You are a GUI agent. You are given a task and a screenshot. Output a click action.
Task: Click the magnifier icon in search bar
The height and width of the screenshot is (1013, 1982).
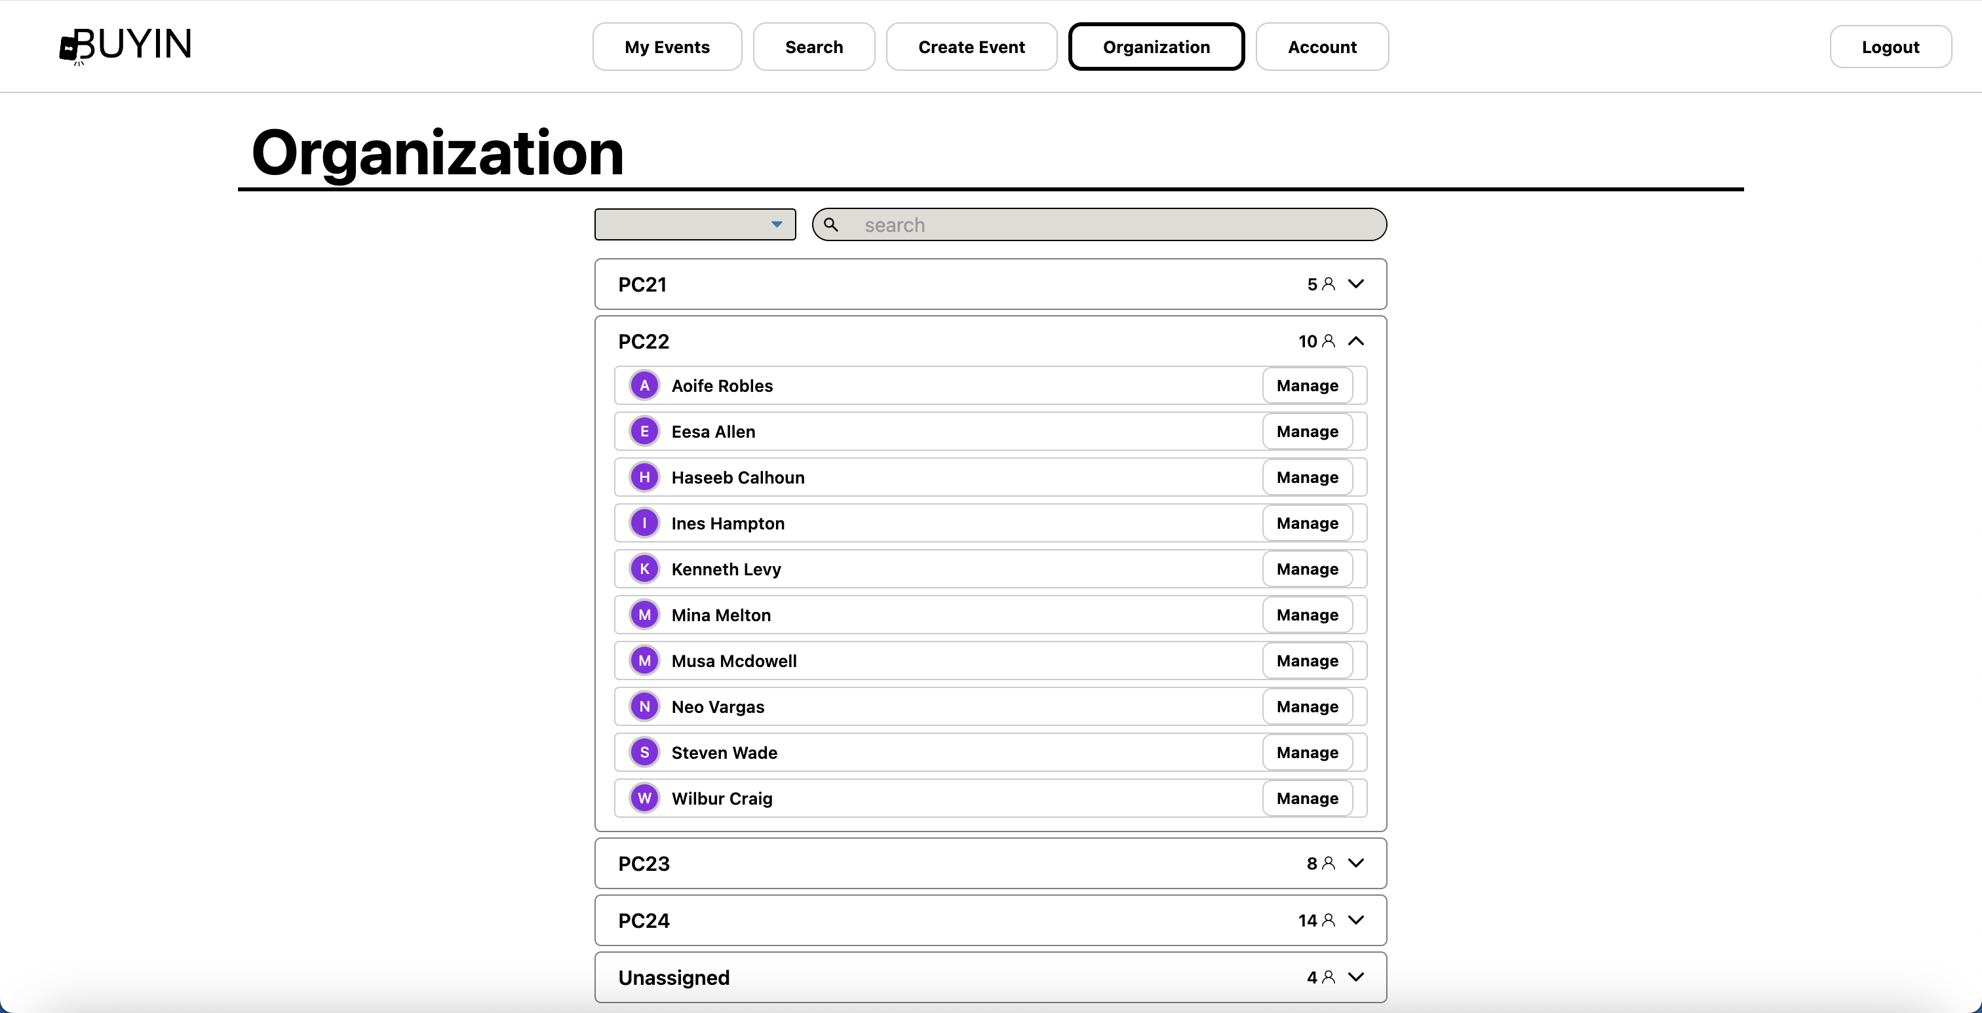click(831, 225)
